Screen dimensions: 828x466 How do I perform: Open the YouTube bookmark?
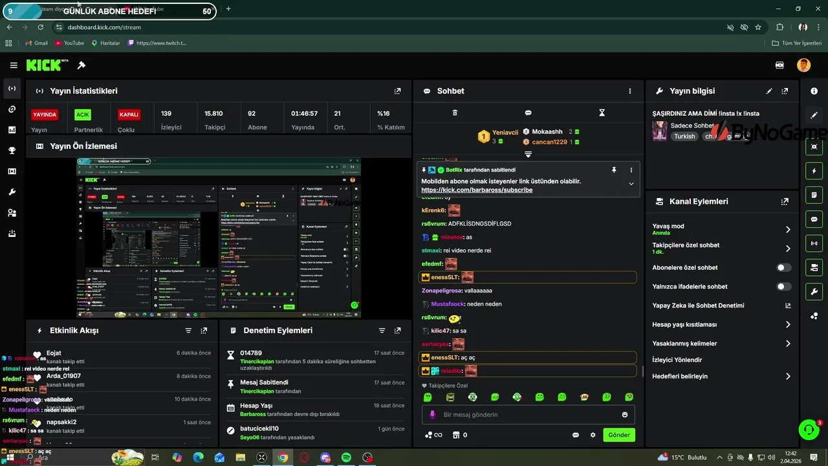tap(70, 43)
